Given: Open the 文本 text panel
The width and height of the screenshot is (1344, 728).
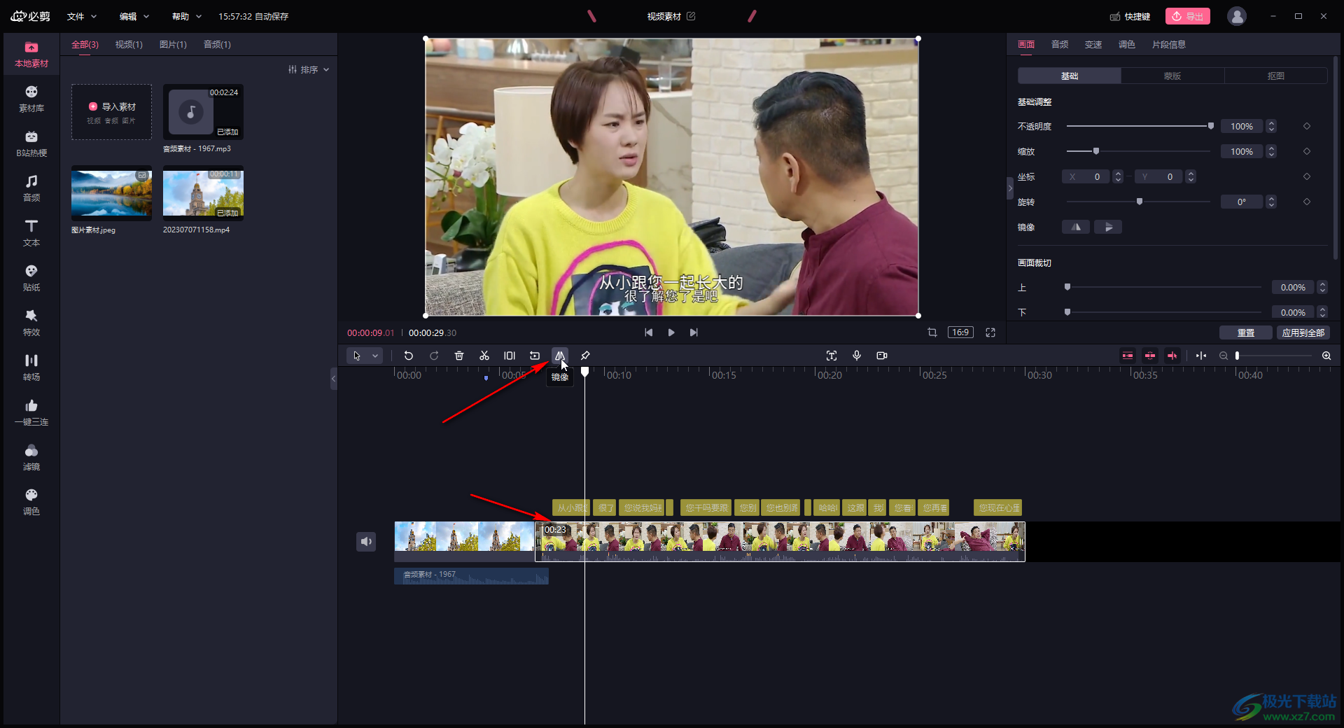Looking at the screenshot, I should [x=31, y=234].
